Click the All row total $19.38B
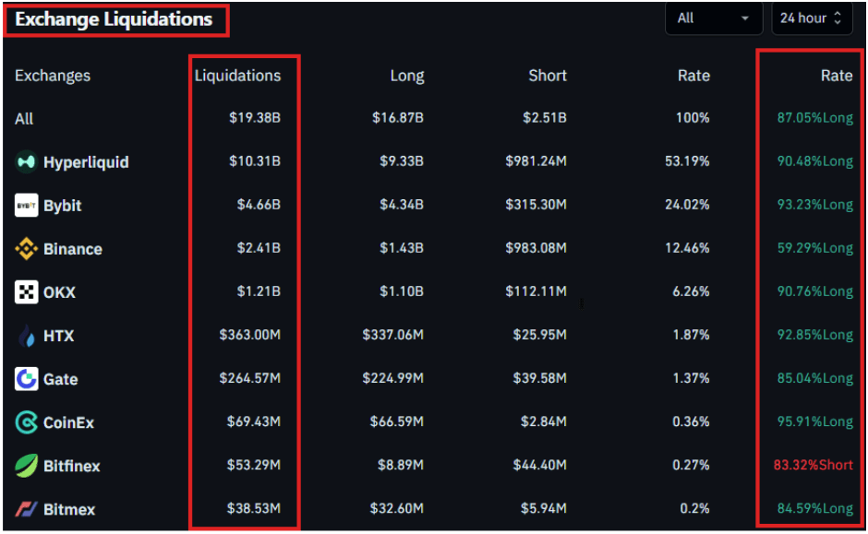The width and height of the screenshot is (868, 534). [x=255, y=118]
